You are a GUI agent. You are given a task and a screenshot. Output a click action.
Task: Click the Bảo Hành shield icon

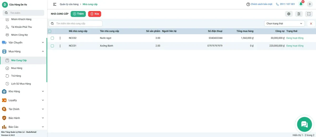(4, 118)
